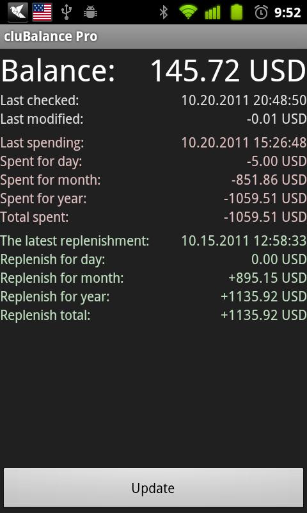Tap the Replenish total row
The width and height of the screenshot is (307, 513).
tap(153, 315)
